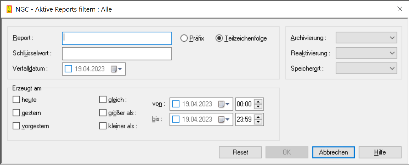Click the 'Report :' label

point(23,38)
